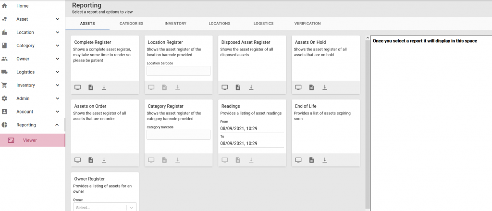The image size is (492, 211).
Task: Download the Disposed Asset Register report
Action: pos(251,87)
